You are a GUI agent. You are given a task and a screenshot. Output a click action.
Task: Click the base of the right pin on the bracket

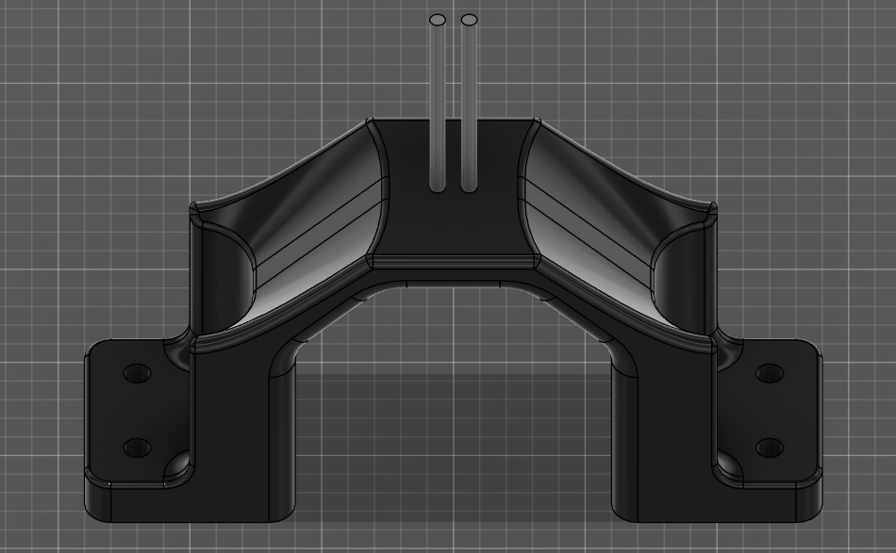click(x=469, y=187)
